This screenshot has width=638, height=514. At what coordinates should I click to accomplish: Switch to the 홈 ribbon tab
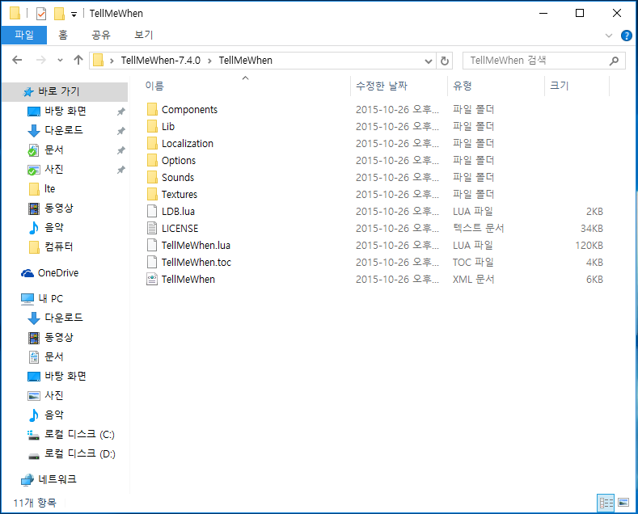click(x=62, y=35)
